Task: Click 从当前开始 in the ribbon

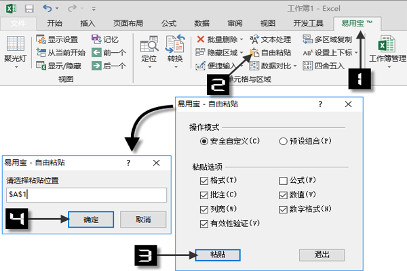Action: tap(61, 53)
